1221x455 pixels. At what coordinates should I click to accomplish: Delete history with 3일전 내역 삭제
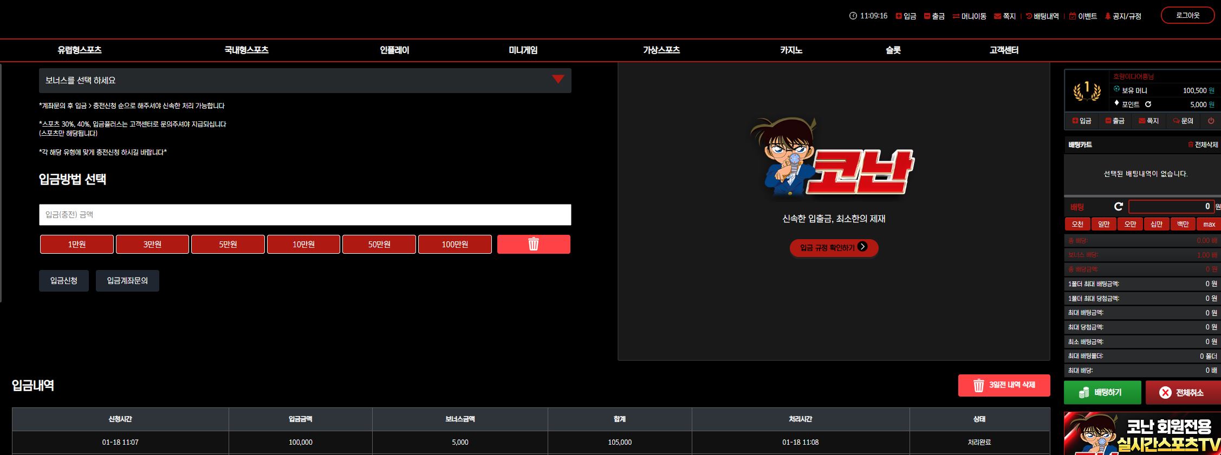(x=1004, y=385)
